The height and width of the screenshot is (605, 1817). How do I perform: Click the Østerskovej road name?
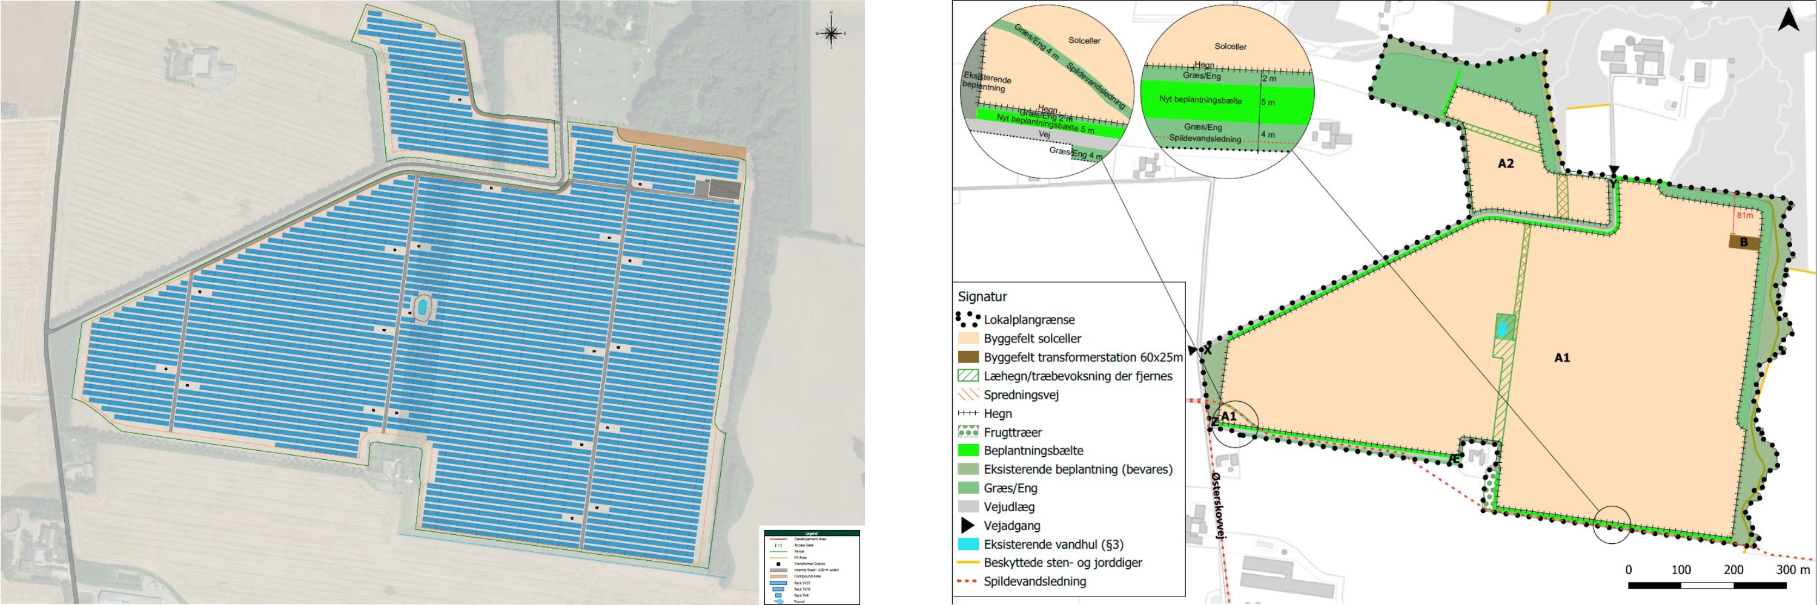1217,506
